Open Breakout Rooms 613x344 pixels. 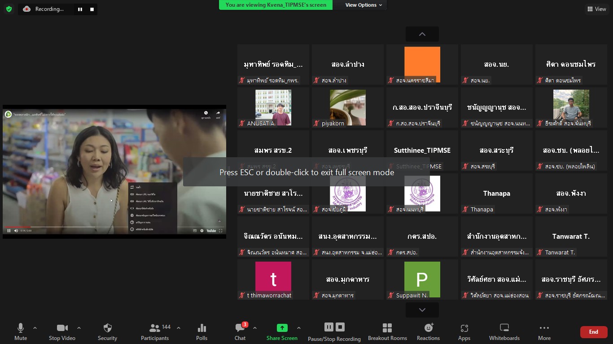[387, 332]
